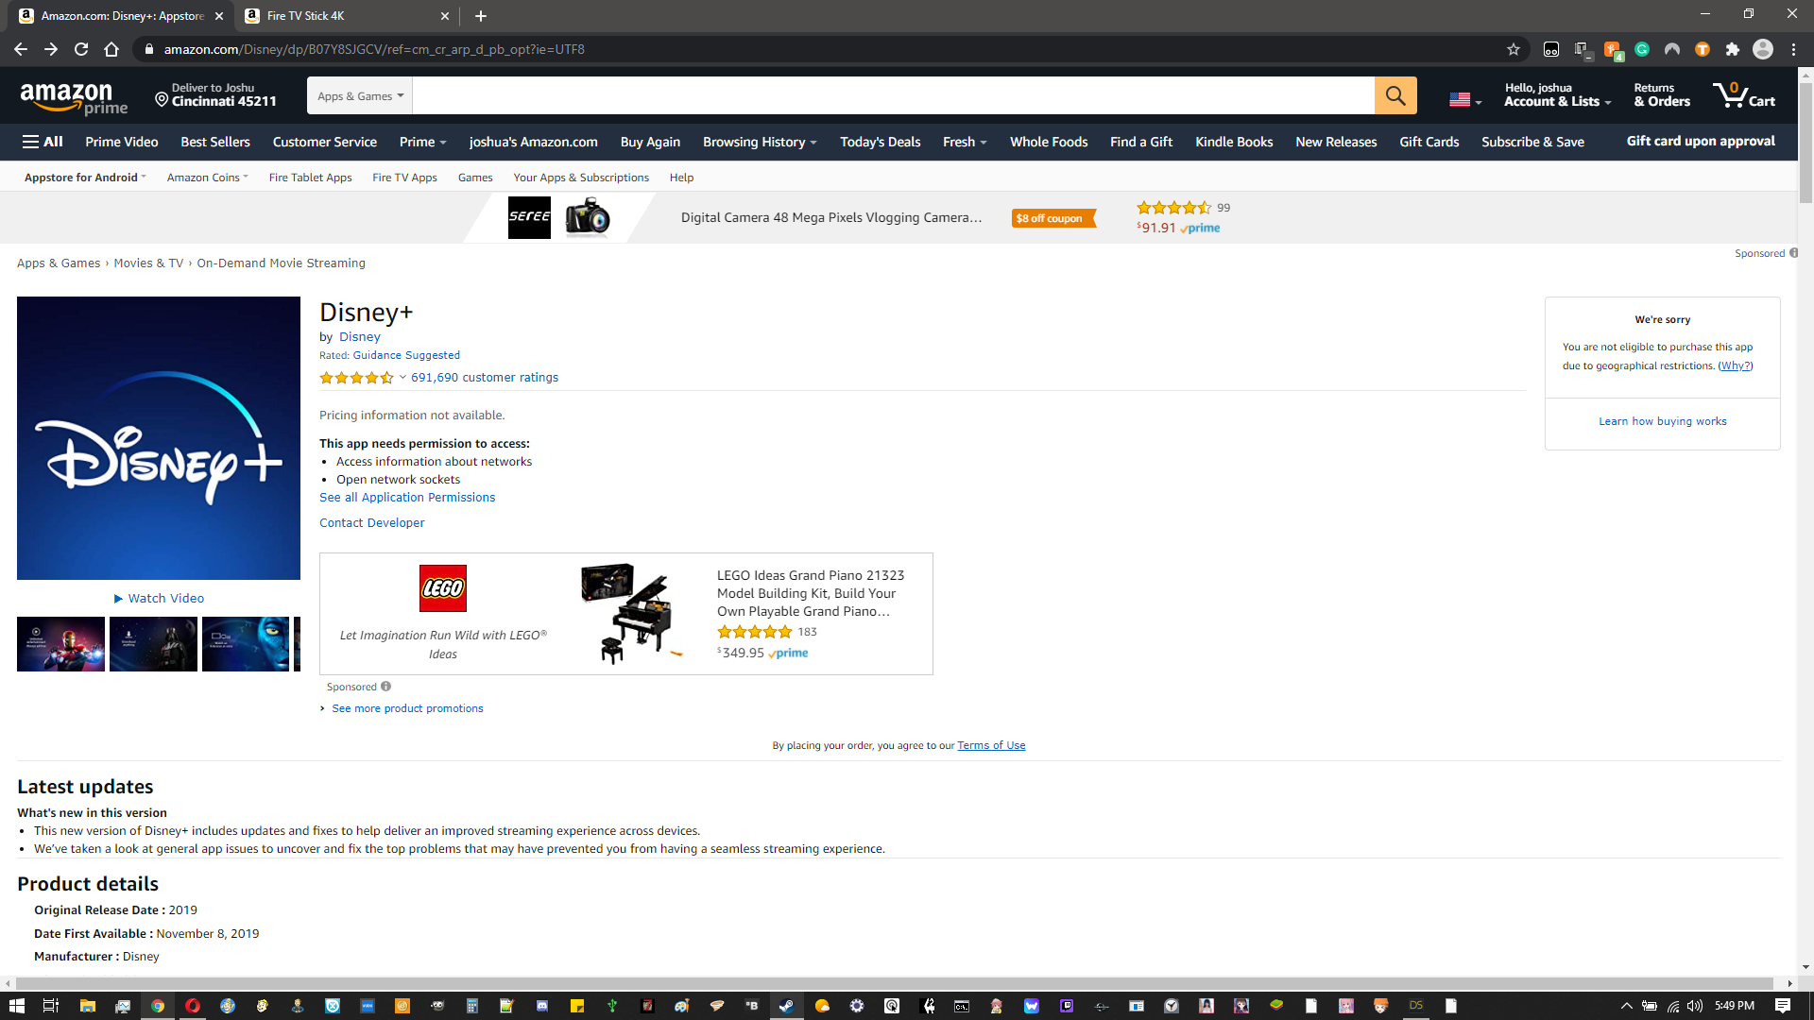
Task: Click the American flag language icon
Action: click(x=1467, y=96)
